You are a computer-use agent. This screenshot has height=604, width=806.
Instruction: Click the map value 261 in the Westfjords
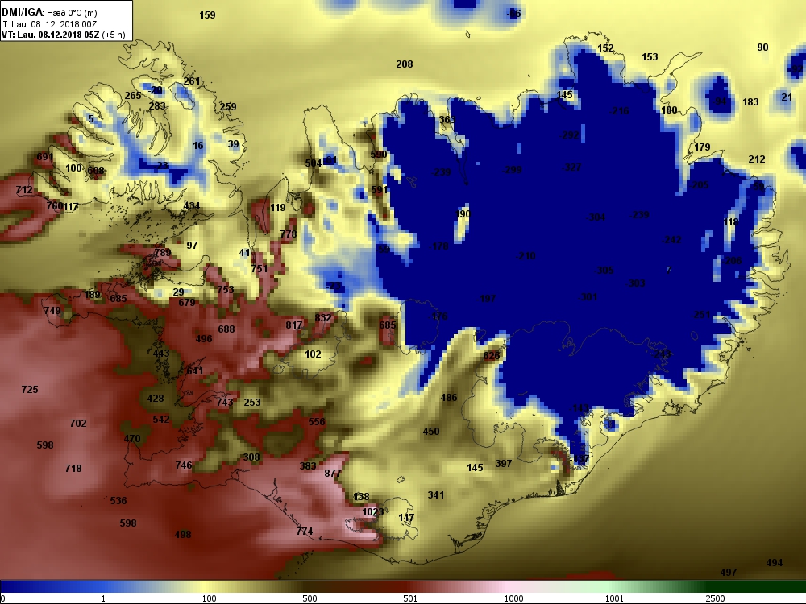192,81
